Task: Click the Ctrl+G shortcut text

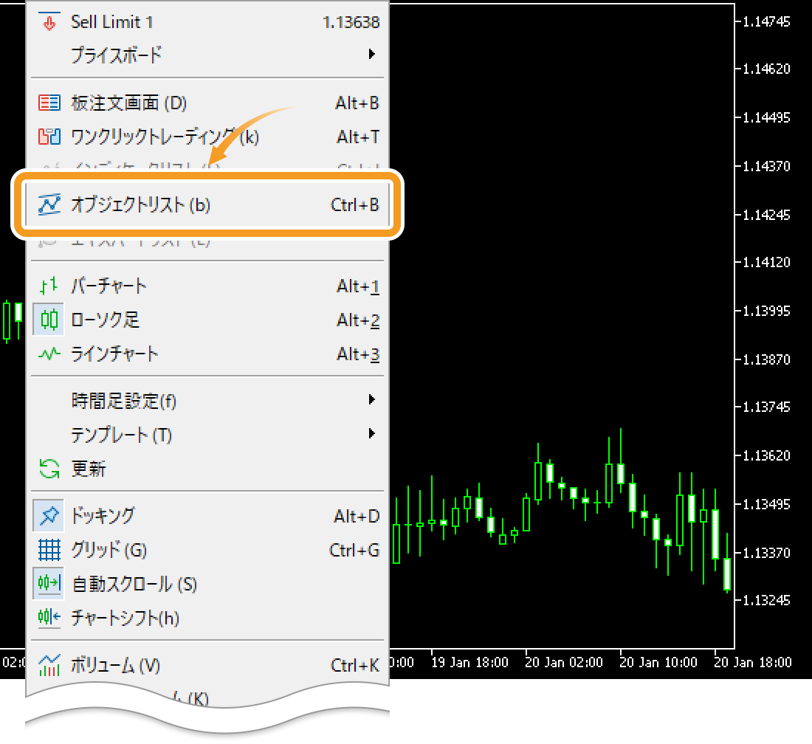Action: click(x=354, y=550)
